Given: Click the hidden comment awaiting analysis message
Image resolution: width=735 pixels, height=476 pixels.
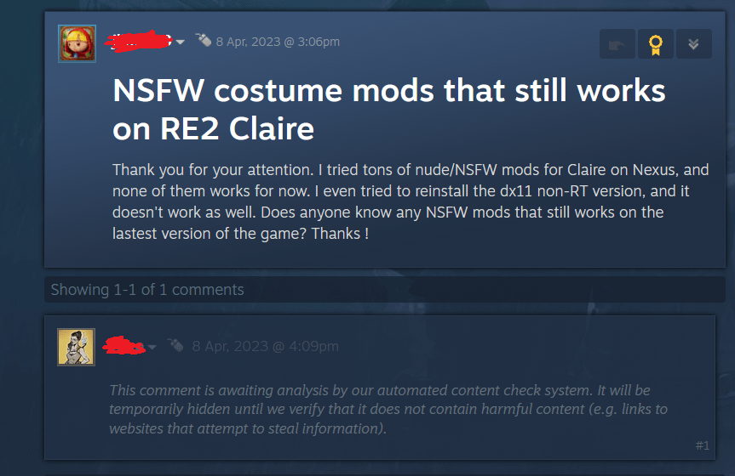Looking at the screenshot, I should [x=388, y=409].
